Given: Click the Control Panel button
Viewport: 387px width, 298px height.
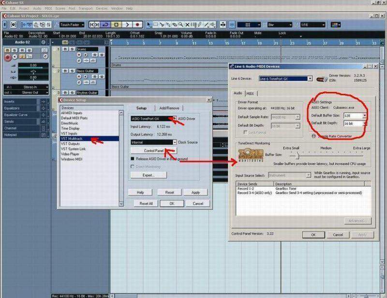Looking at the screenshot, I should point(153,150).
